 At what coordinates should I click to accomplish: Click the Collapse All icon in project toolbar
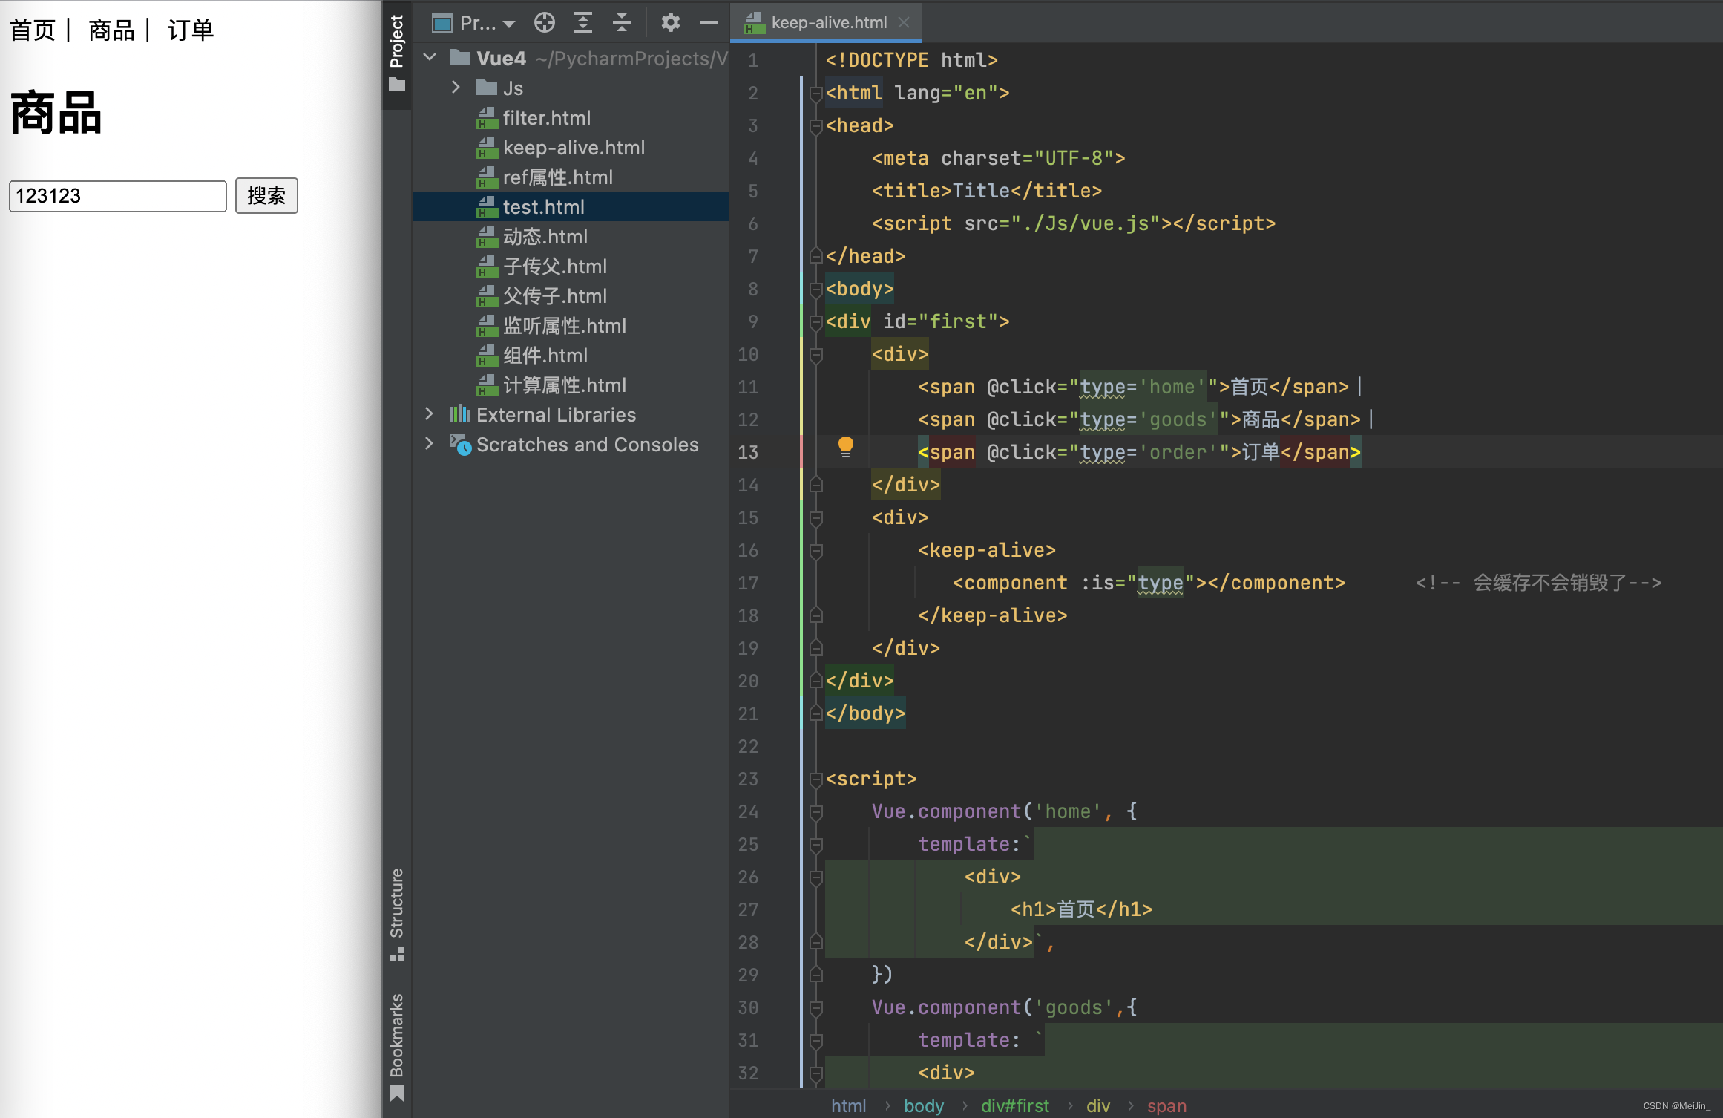pyautogui.click(x=622, y=23)
